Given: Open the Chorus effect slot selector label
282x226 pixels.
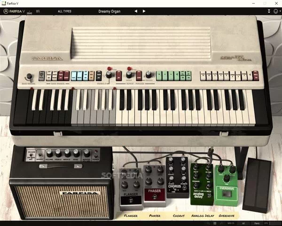Looking at the screenshot, I should pyautogui.click(x=180, y=216).
